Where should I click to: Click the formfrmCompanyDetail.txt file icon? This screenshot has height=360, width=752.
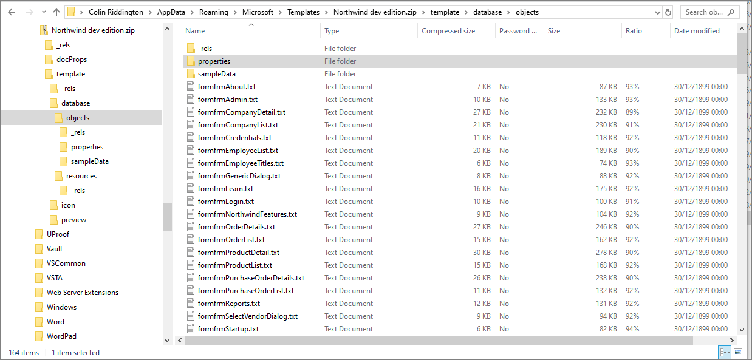[x=191, y=112]
